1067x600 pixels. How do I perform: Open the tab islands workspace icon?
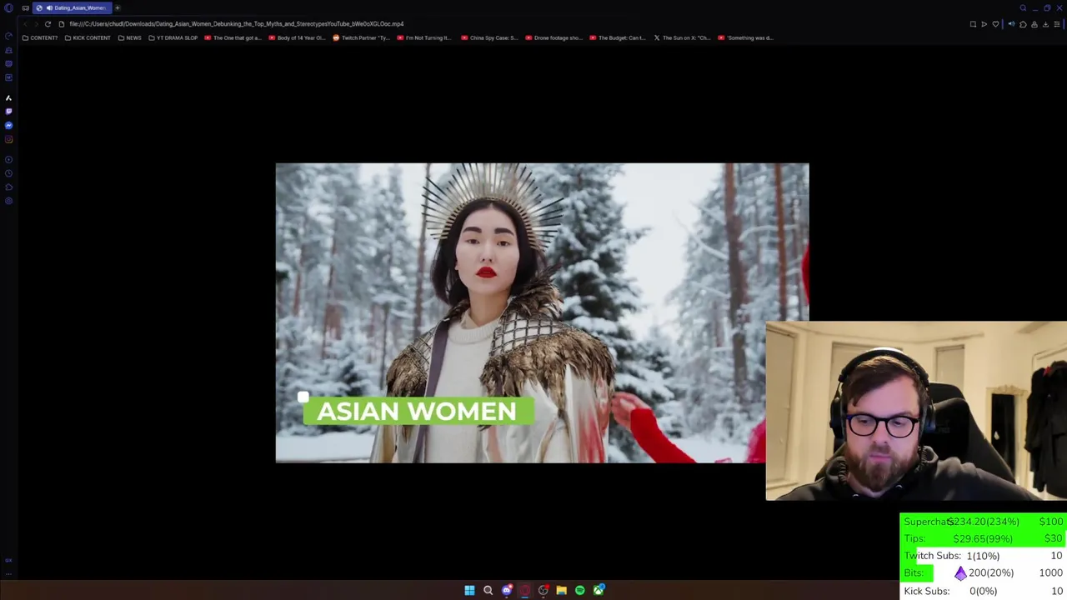[x=25, y=7]
